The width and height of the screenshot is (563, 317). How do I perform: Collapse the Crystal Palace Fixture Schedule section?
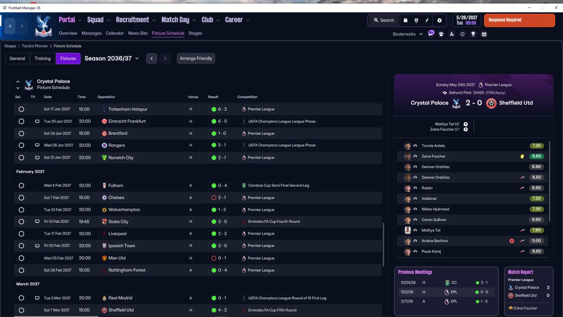click(18, 81)
